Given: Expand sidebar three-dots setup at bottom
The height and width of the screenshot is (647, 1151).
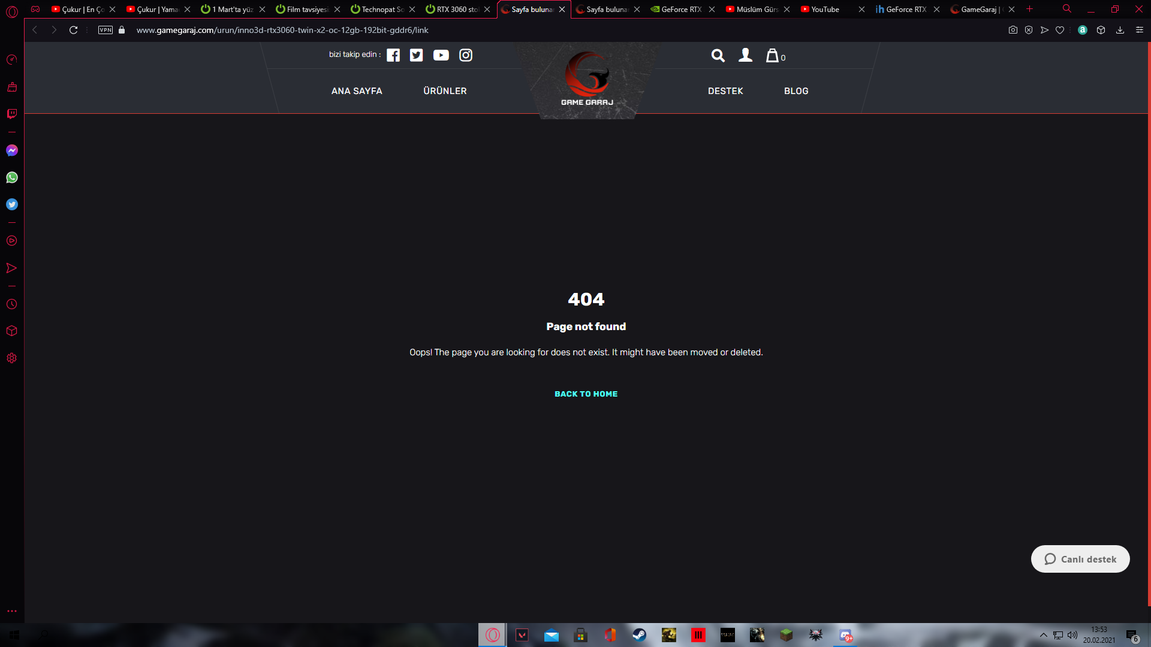Looking at the screenshot, I should (x=12, y=611).
